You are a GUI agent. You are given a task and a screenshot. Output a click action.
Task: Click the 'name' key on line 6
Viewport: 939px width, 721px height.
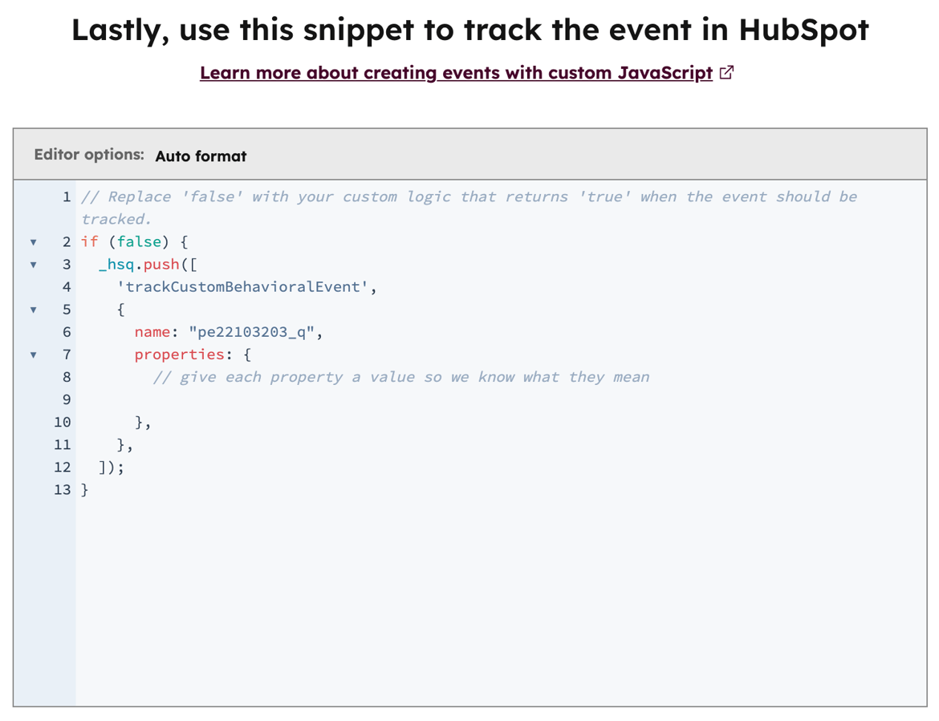click(152, 331)
